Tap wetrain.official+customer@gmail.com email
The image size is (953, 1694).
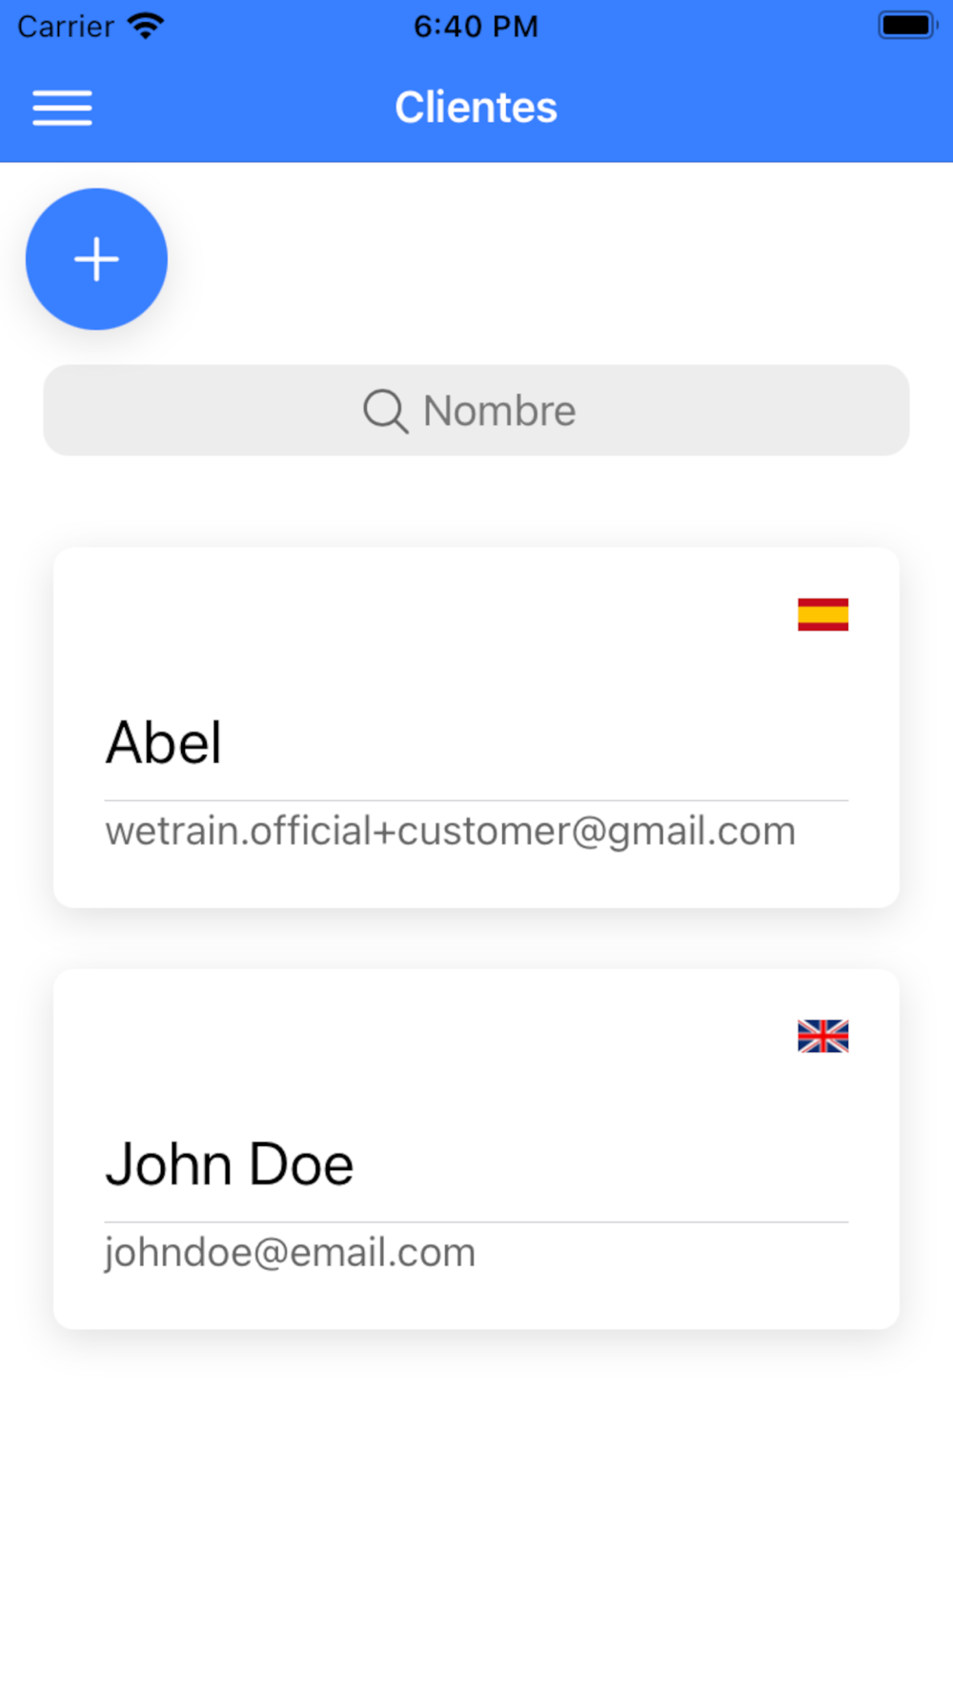[450, 831]
